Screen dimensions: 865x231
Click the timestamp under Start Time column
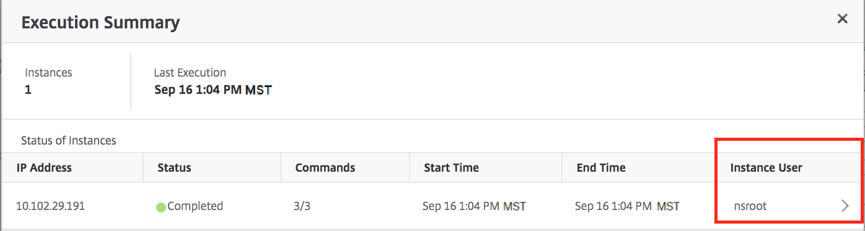[475, 206]
